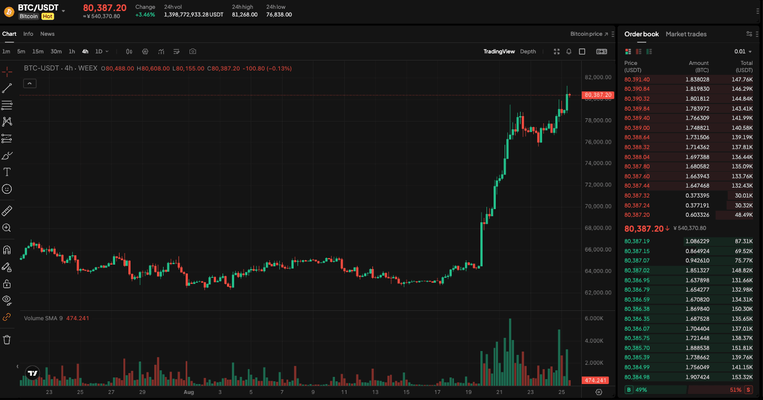Screen dimensions: 763x400
Task: Show both bids and asks order book view
Action: (628, 52)
